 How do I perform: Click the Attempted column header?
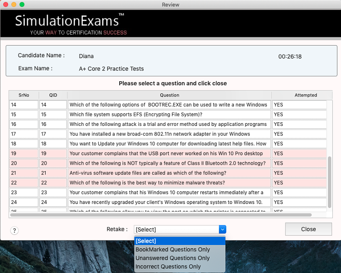[305, 95]
